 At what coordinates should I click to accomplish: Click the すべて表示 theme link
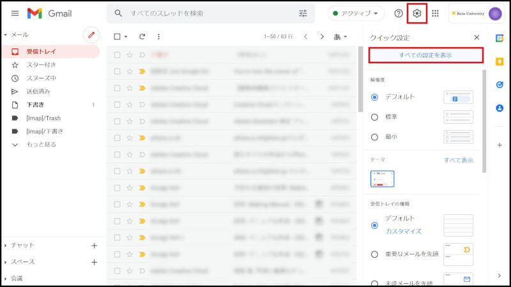(x=458, y=160)
